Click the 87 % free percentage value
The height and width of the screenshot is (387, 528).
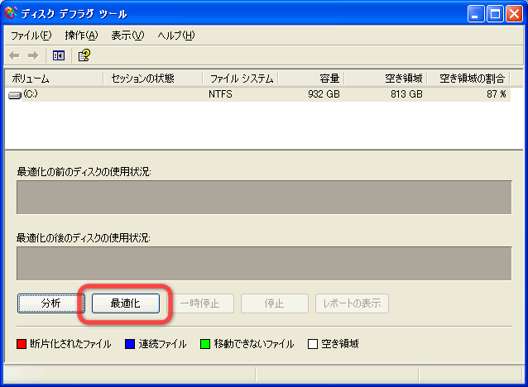click(x=496, y=94)
